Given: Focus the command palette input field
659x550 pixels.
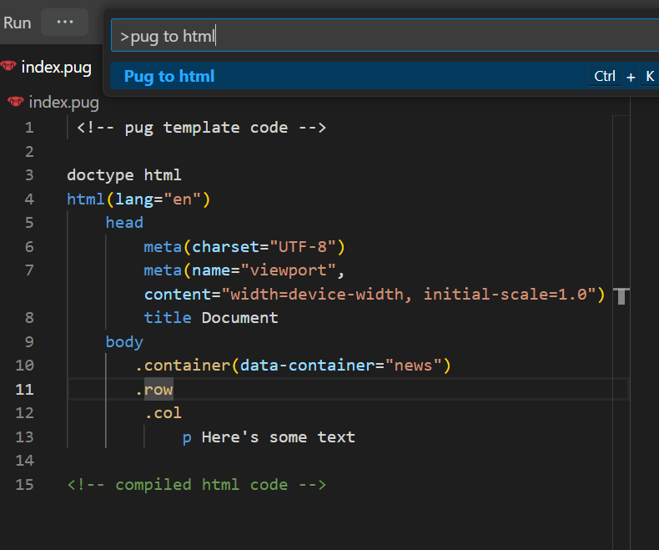Looking at the screenshot, I should coord(384,36).
